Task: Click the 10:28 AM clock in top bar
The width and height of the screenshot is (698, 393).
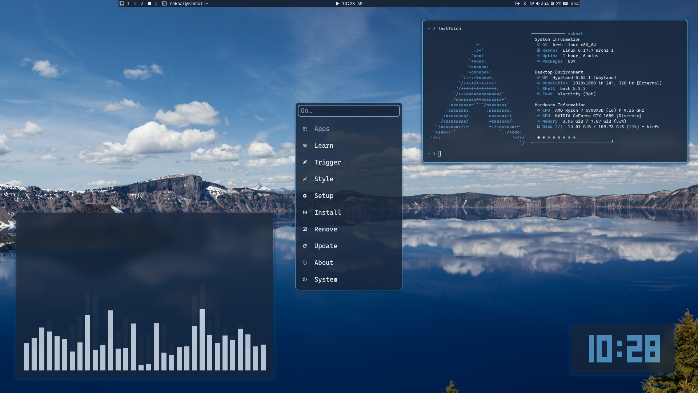Action: point(352,4)
